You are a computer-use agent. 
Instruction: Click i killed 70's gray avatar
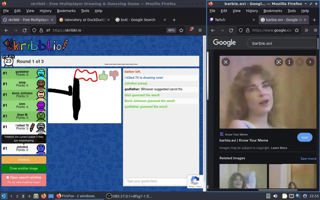(41, 127)
